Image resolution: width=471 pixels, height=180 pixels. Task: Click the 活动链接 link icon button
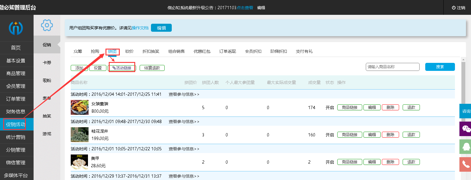(122, 68)
